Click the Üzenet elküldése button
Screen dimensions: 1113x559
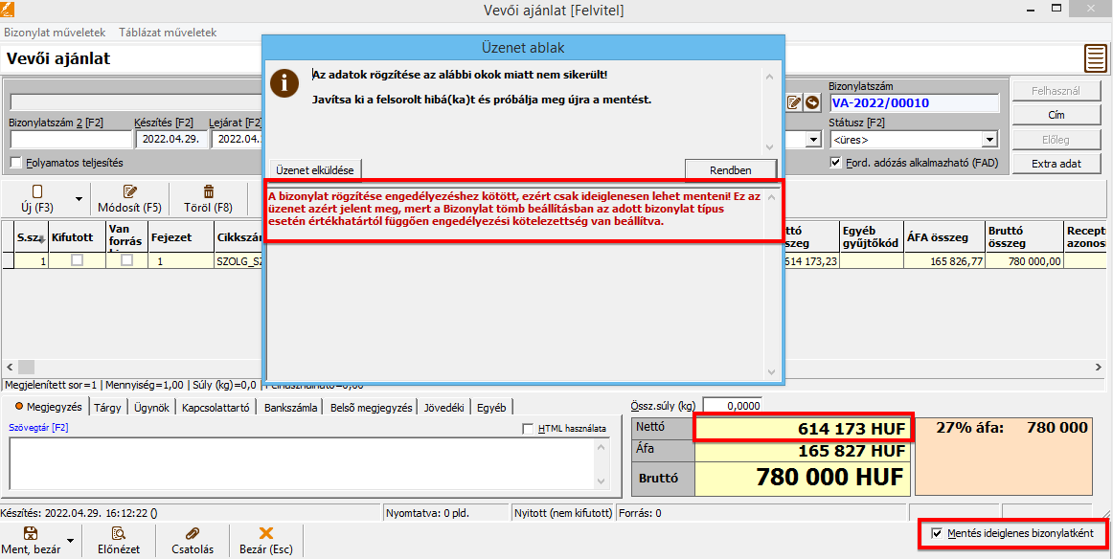[315, 170]
